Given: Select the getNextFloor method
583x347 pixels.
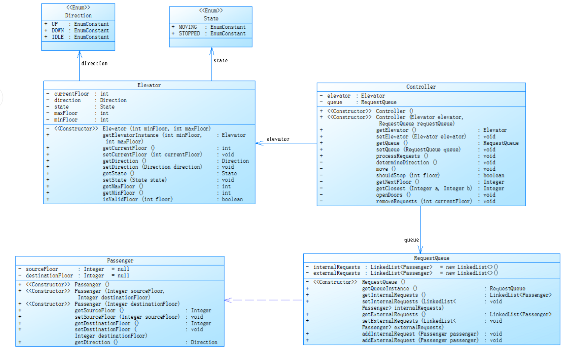Looking at the screenshot, I should pos(412,182).
